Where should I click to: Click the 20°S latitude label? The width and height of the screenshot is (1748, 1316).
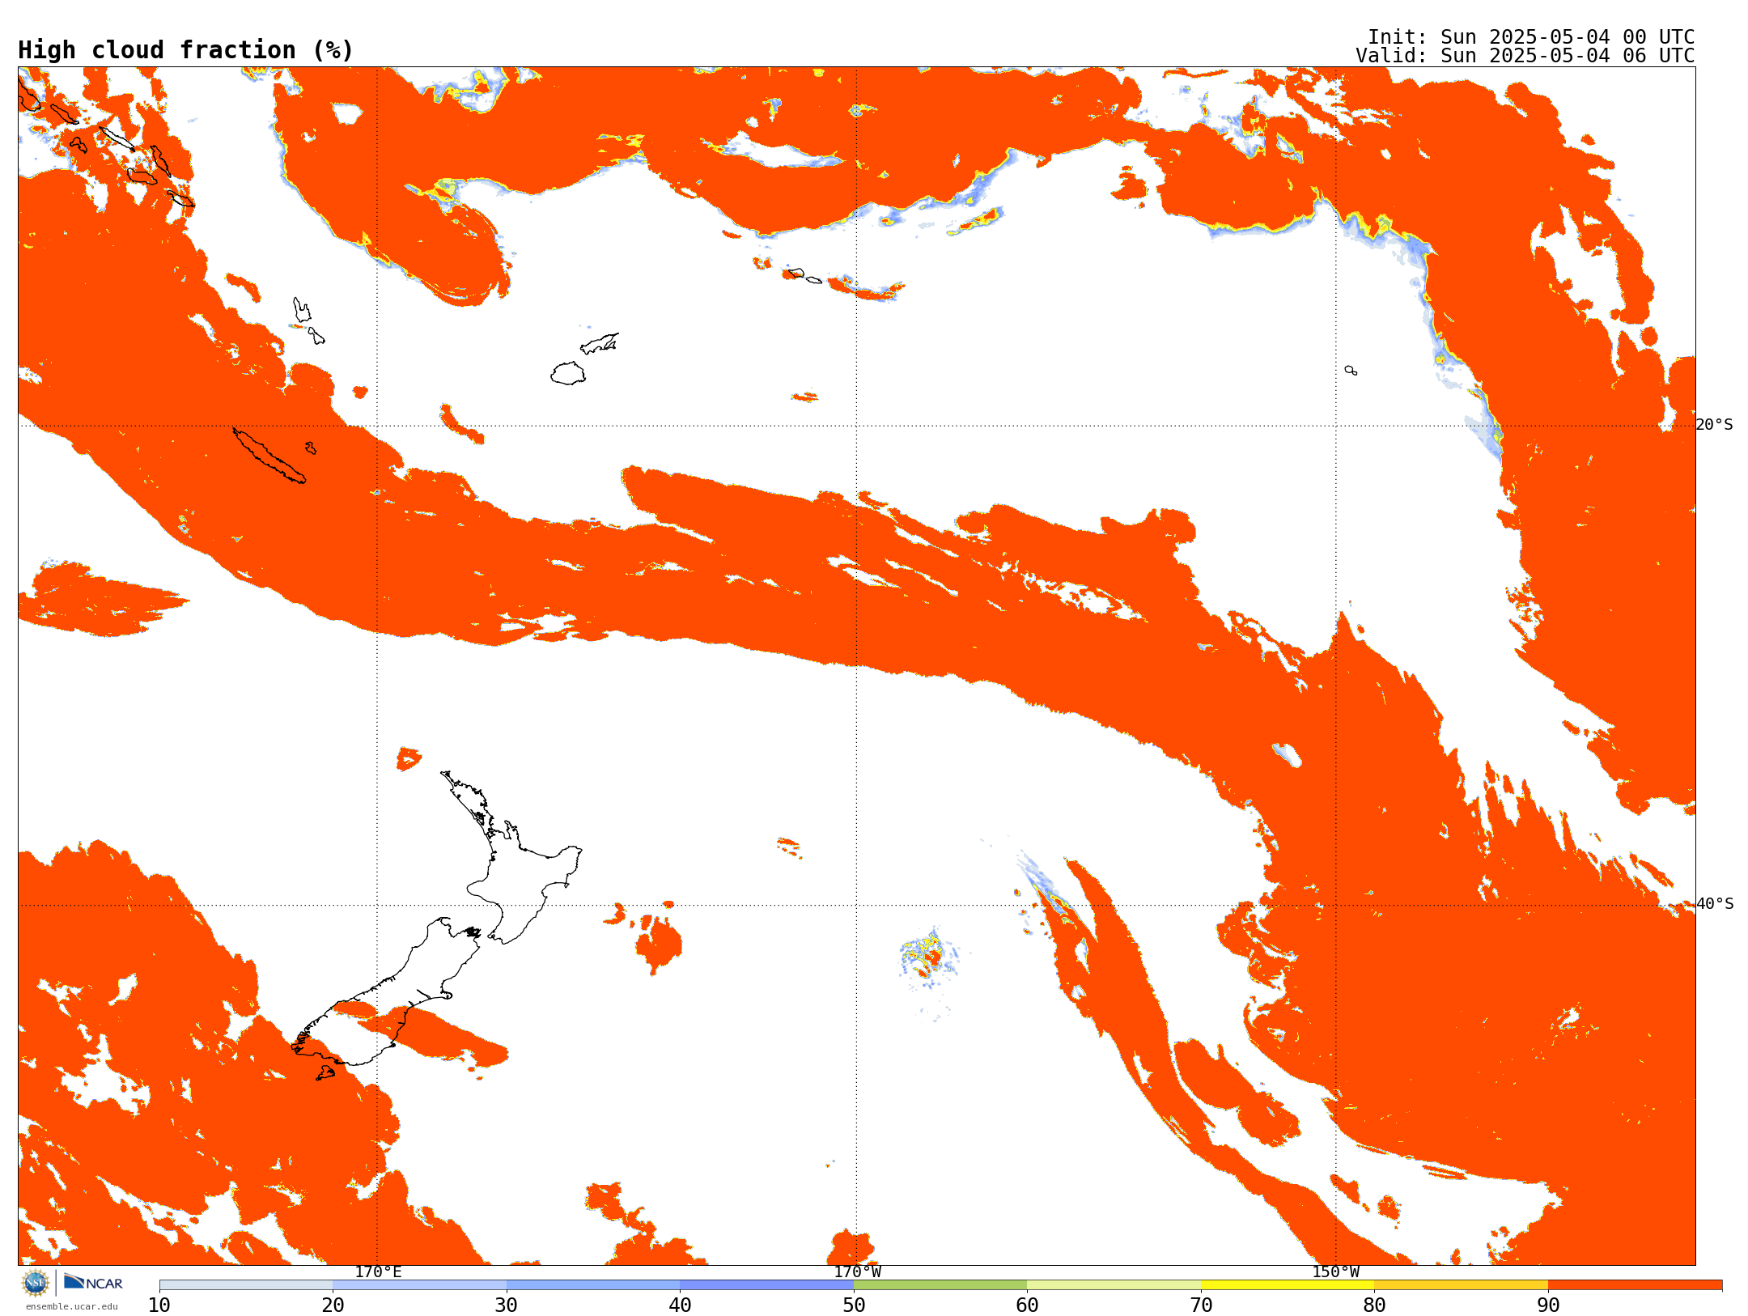1715,425
